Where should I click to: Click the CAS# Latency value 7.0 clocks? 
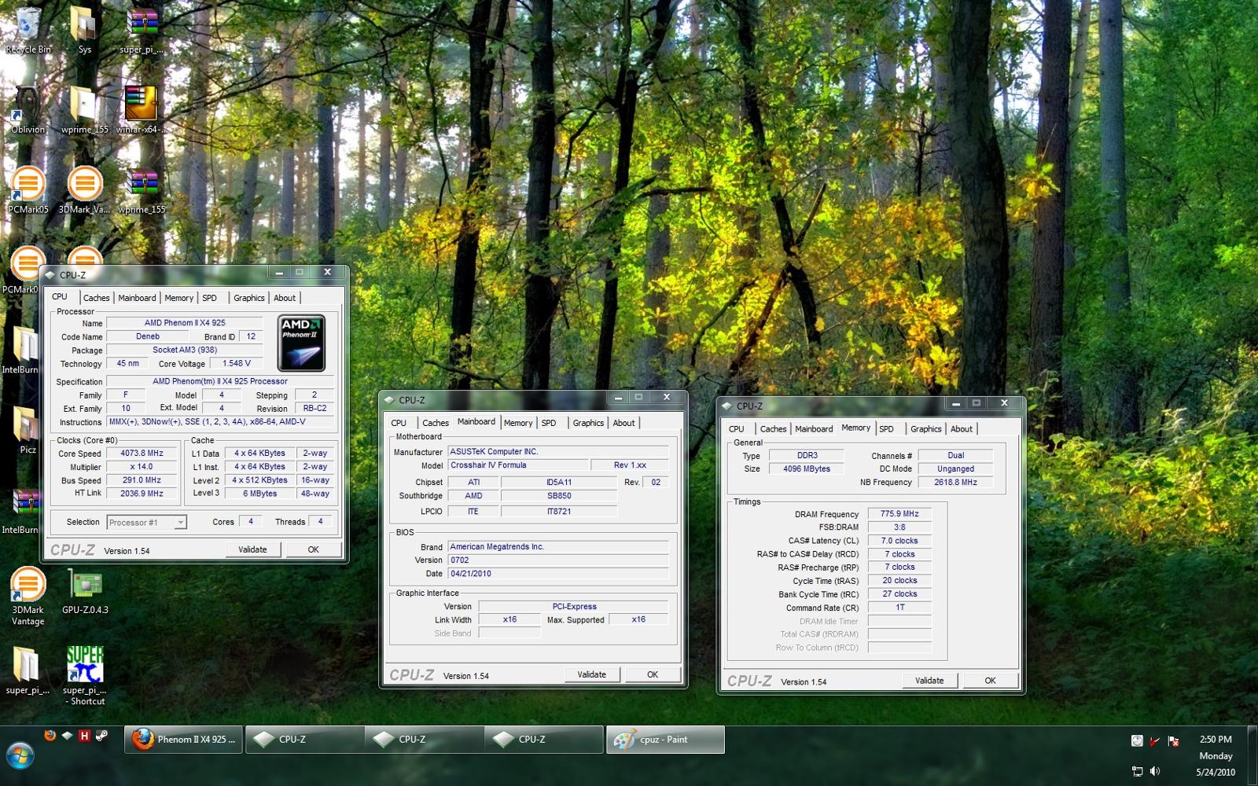tap(899, 541)
